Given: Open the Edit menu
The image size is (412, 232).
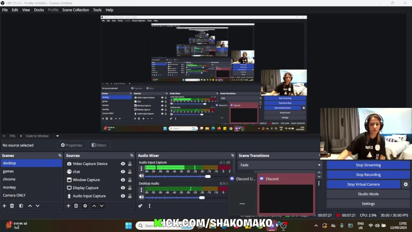Looking at the screenshot, I should tap(15, 10).
